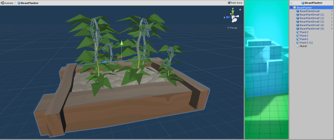Viewport: 334px width, 140px height.
Task: Click the green Y-axis cone on orientation gizmo
Action: coord(233,12)
